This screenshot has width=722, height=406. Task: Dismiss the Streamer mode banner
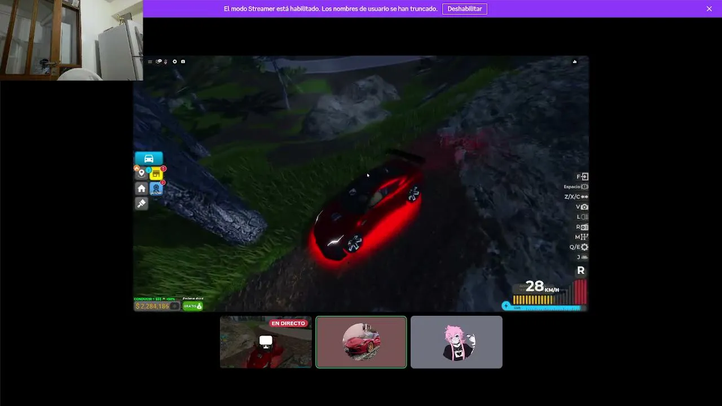pyautogui.click(x=709, y=9)
